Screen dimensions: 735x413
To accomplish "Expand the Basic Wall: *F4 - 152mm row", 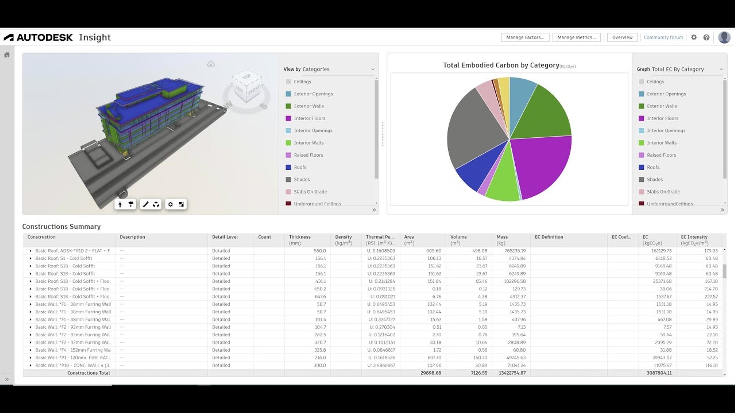I will (x=30, y=350).
